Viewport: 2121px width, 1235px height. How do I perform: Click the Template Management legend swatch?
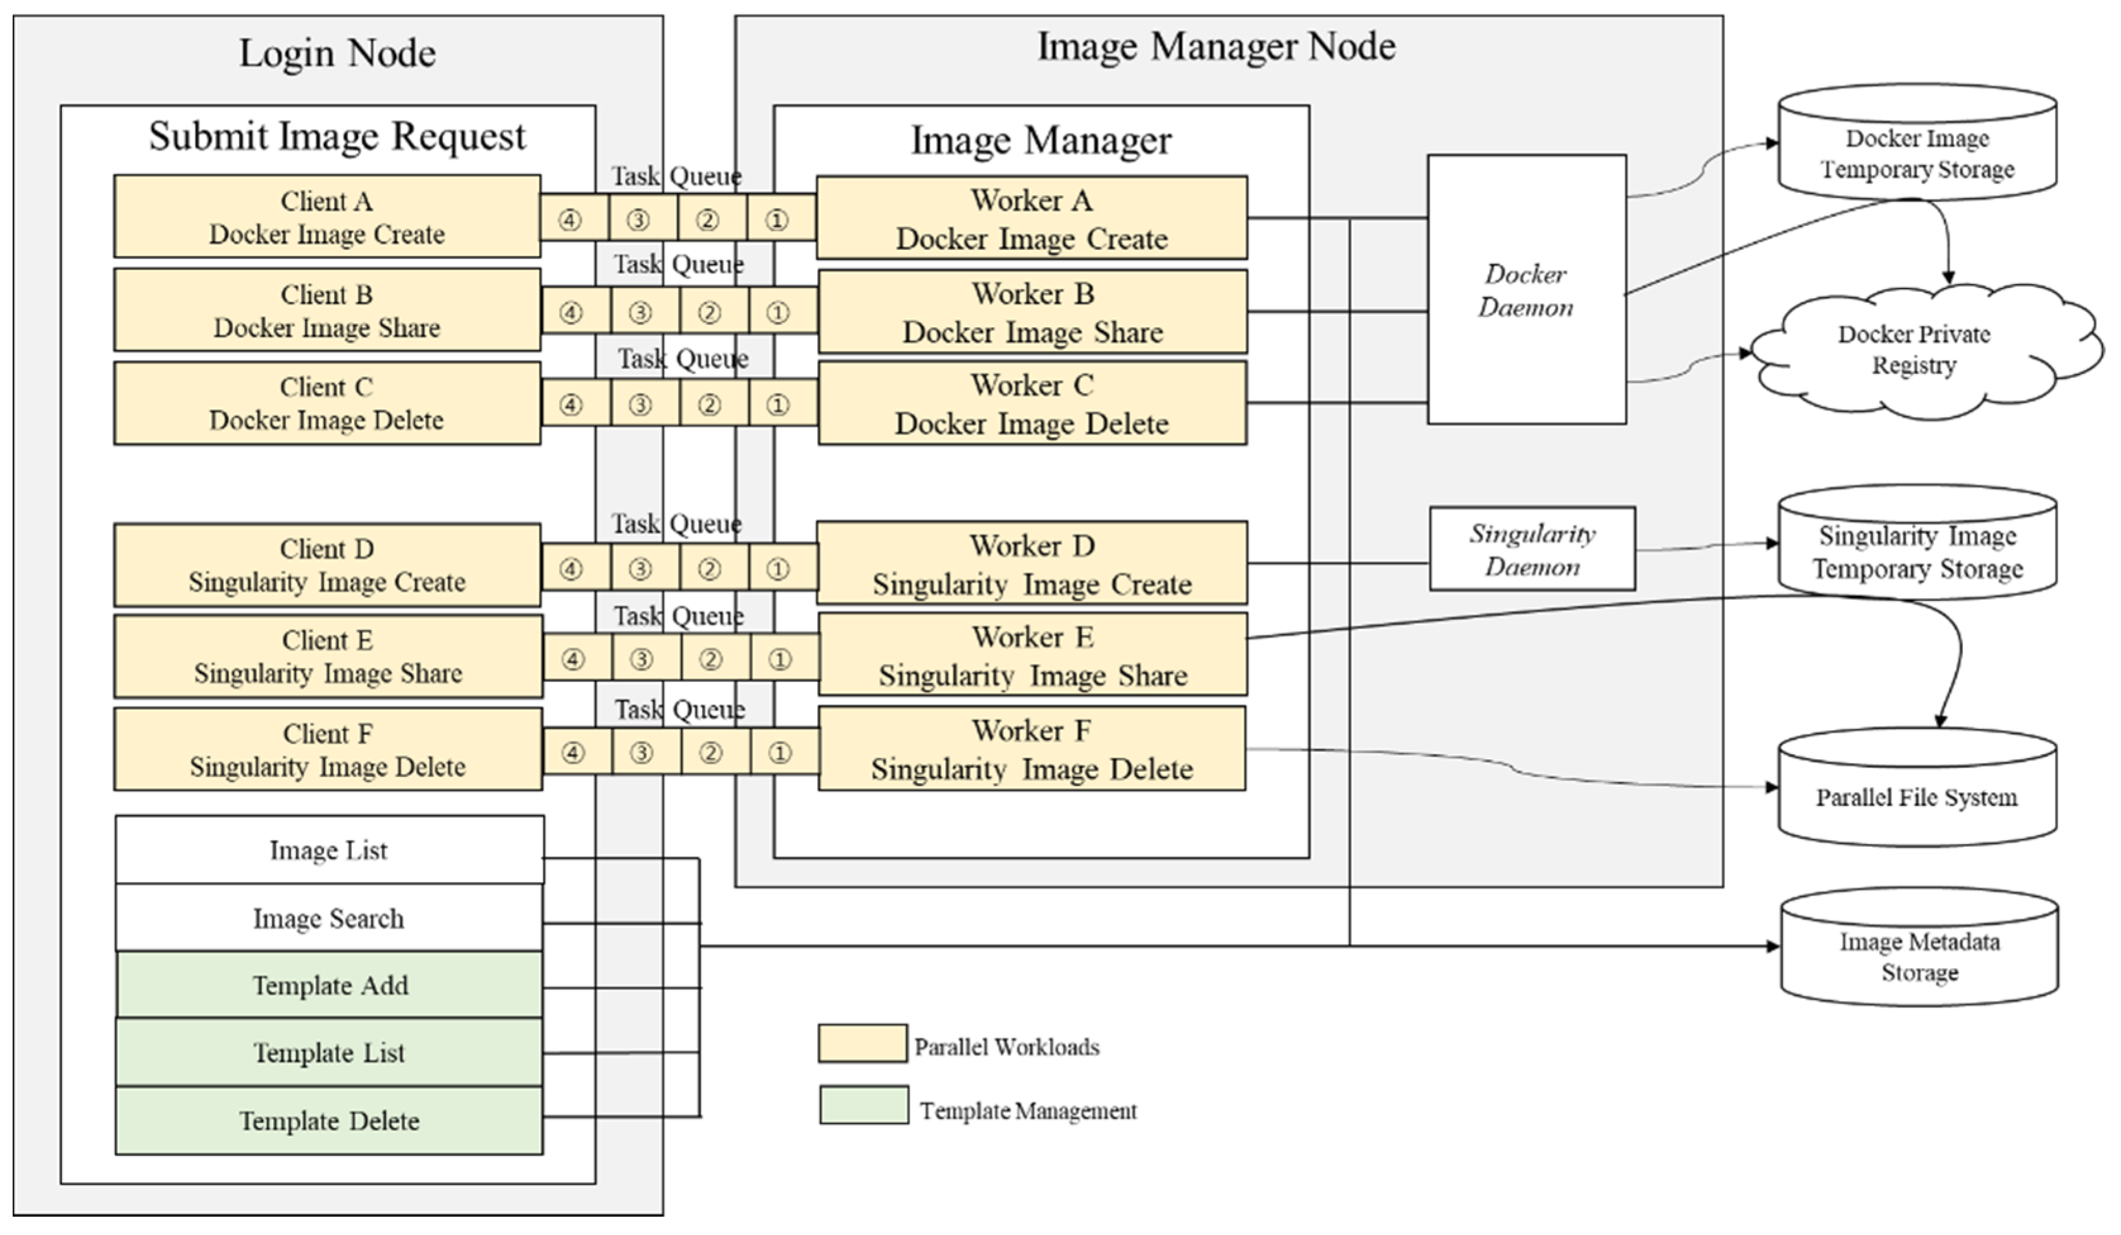[863, 1105]
